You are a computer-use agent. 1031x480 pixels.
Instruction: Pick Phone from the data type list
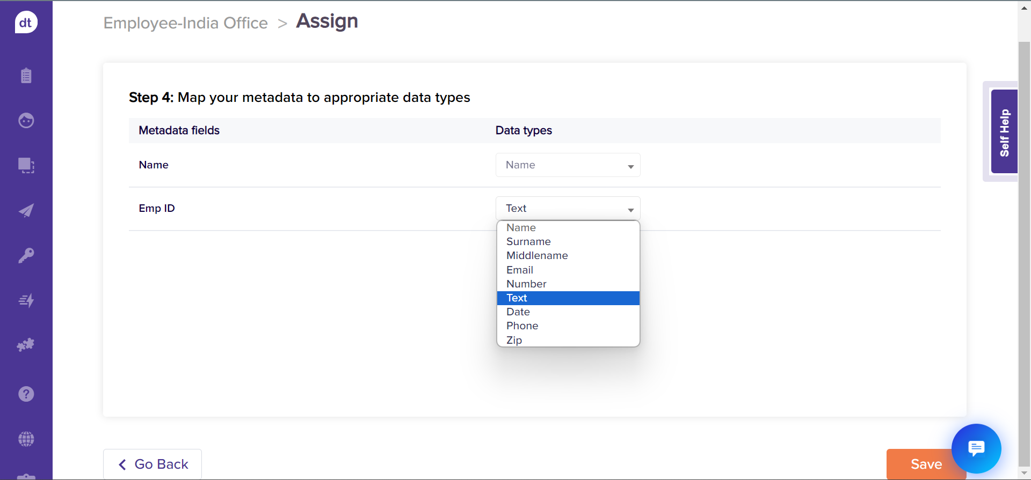[x=522, y=326]
